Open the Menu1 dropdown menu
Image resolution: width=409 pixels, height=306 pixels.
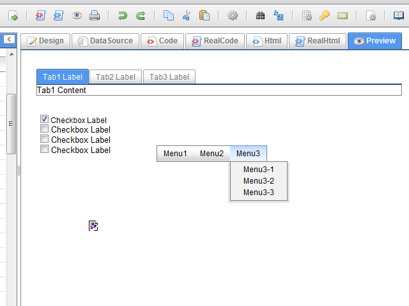[175, 154]
